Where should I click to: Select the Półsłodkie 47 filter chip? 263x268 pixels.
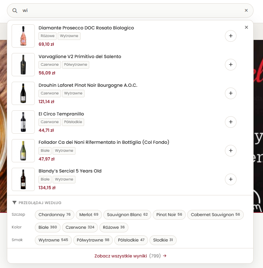[x=131, y=240]
